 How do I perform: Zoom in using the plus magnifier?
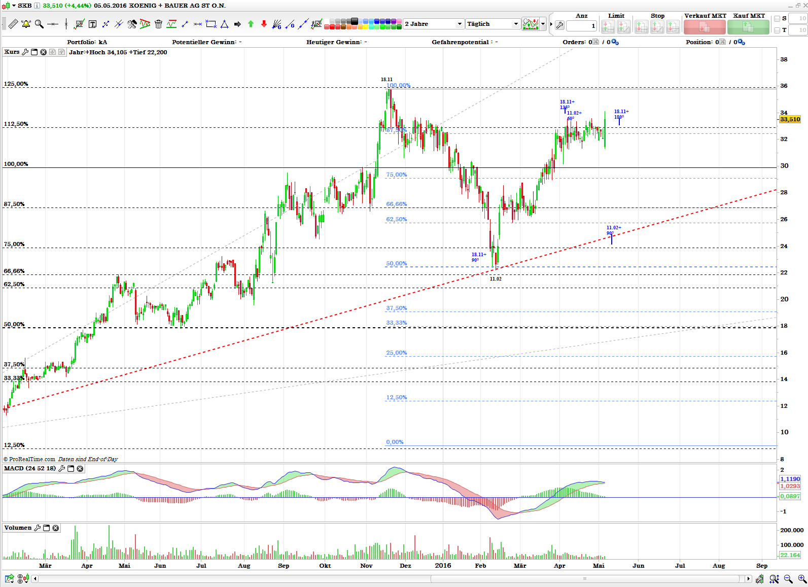click(x=802, y=579)
